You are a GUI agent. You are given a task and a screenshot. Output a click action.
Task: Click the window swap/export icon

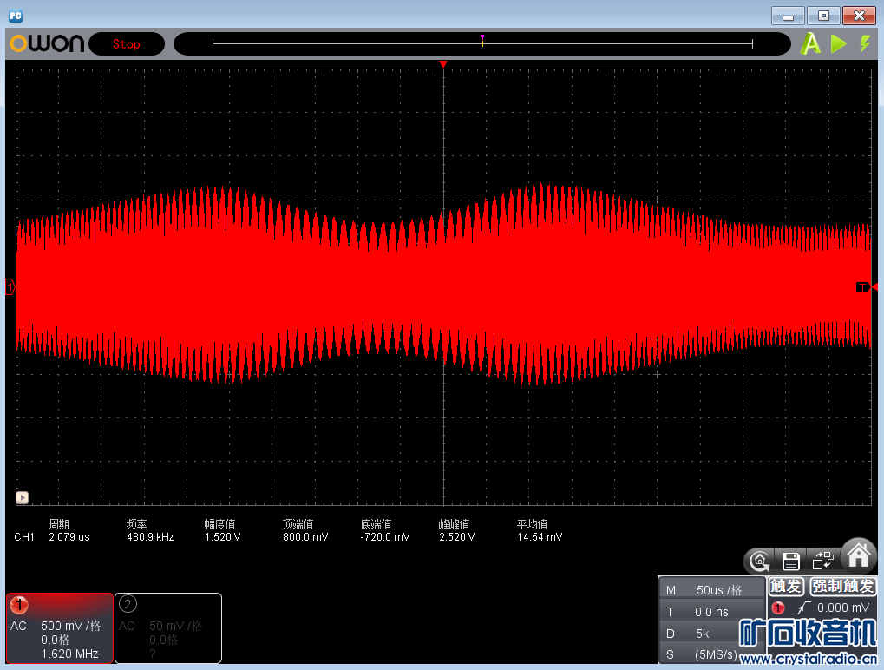pyautogui.click(x=822, y=561)
